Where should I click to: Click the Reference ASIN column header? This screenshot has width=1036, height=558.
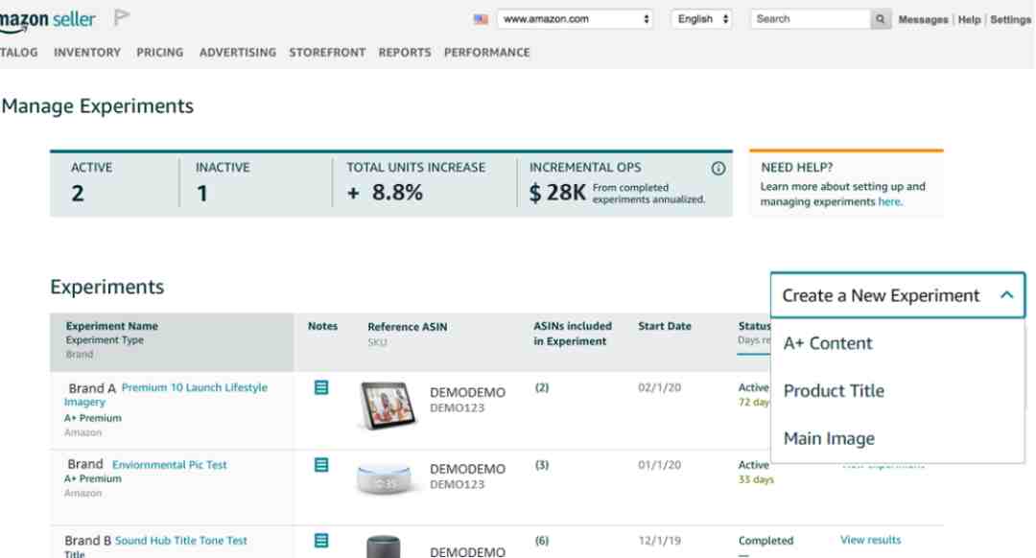coord(407,327)
